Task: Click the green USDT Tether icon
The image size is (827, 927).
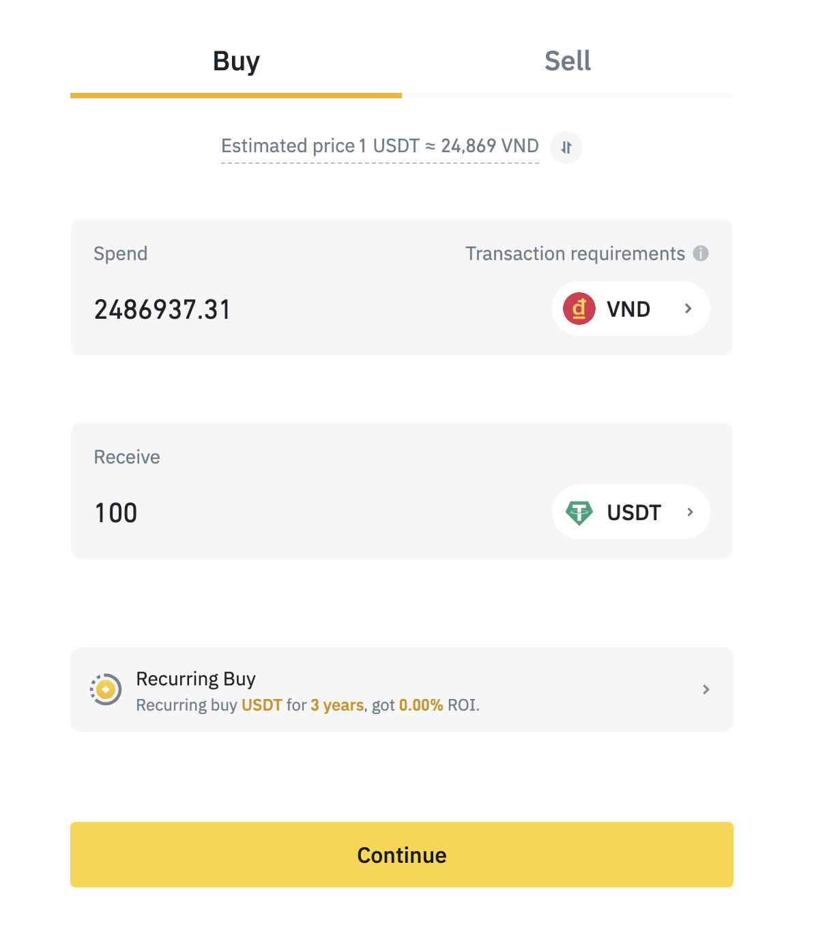Action: point(579,513)
